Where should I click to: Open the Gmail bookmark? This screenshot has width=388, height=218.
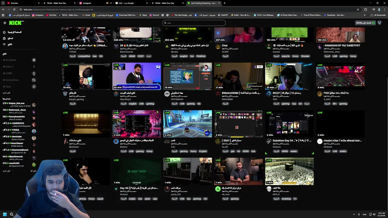click(x=86, y=15)
